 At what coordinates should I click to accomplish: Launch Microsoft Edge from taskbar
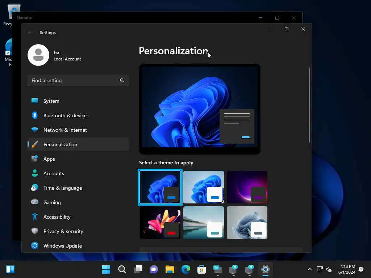tap(186, 269)
